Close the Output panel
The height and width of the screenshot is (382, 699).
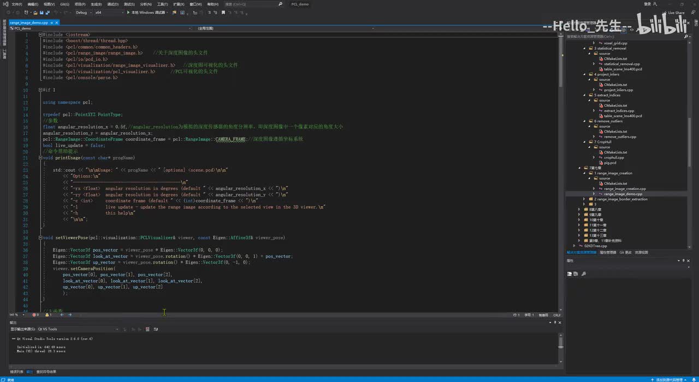tap(561, 323)
